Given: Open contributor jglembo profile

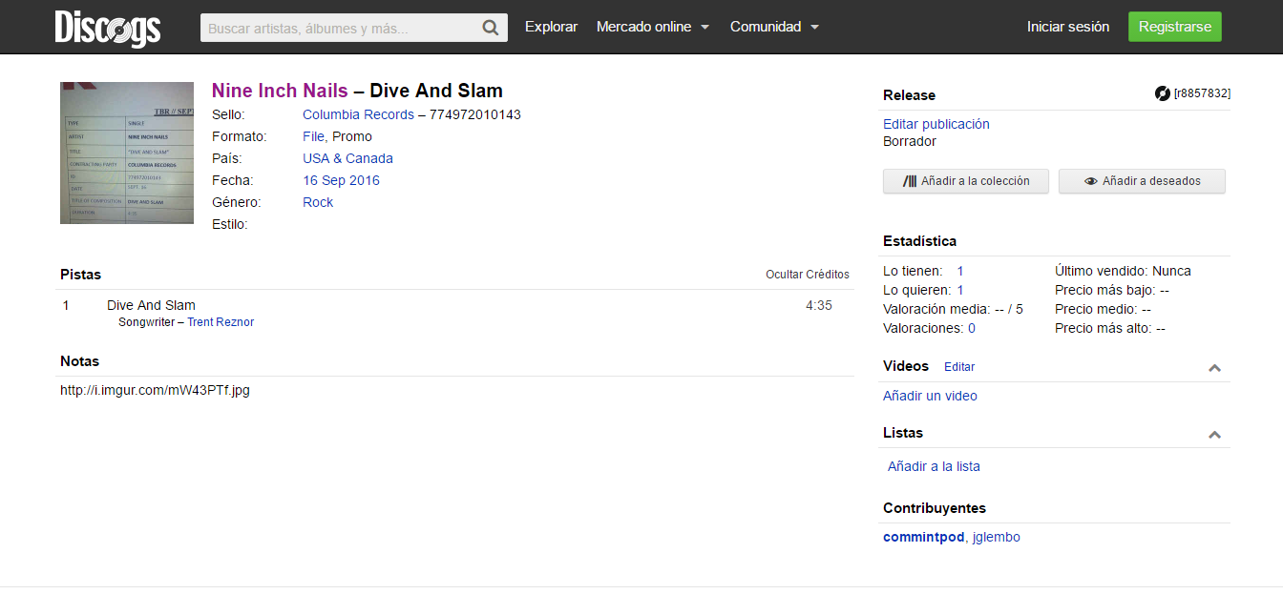Looking at the screenshot, I should [996, 537].
